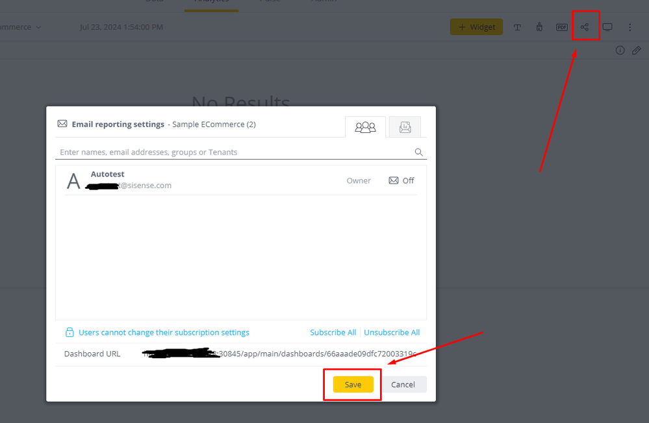Open the text widget tool icon
The image size is (649, 423).
pos(517,27)
